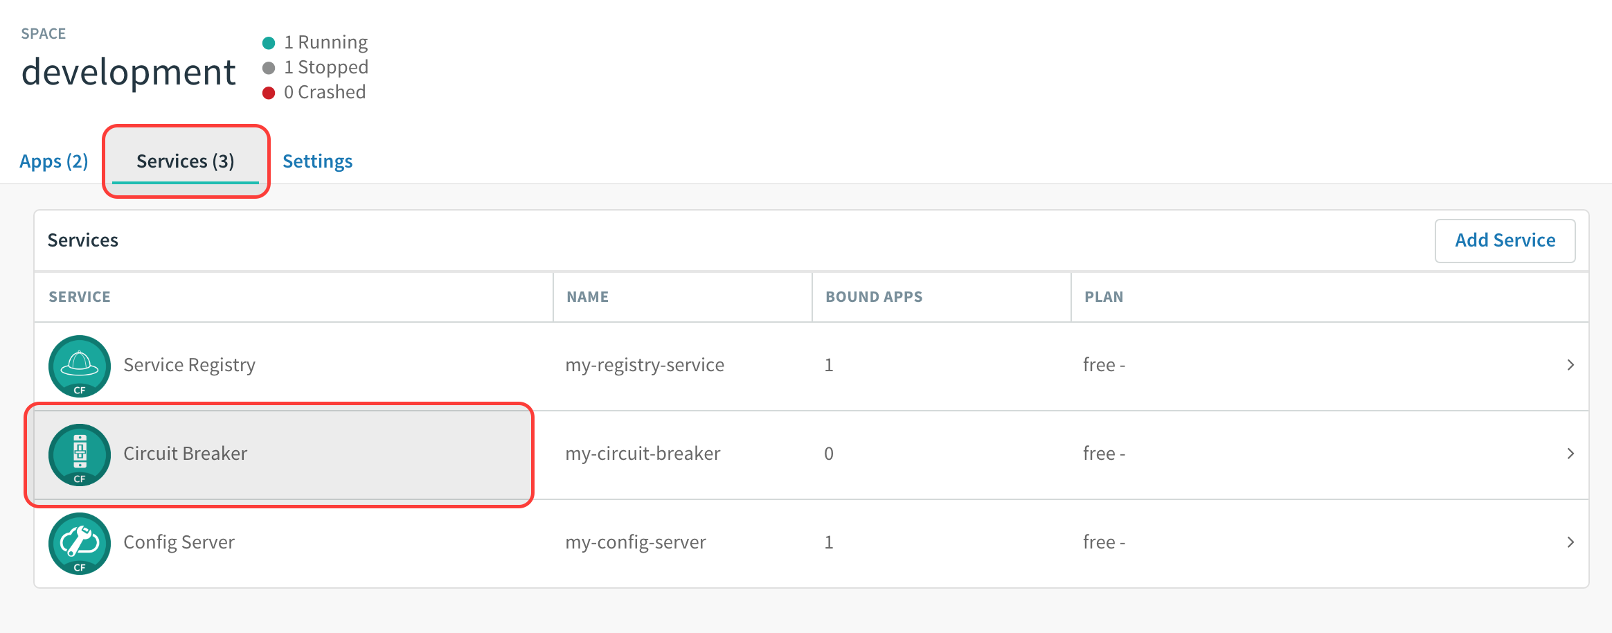The image size is (1612, 633).
Task: Click the SPACE label above development
Action: point(44,34)
